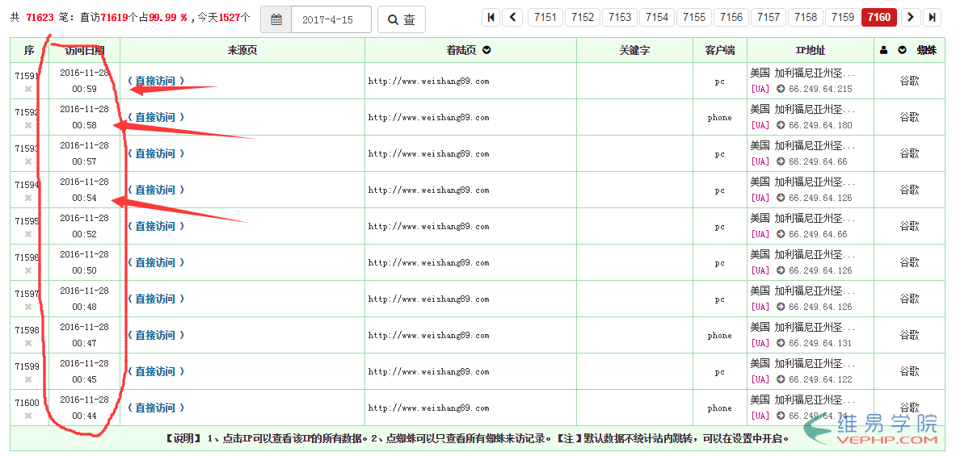Viewport: 956px width, 456px height.
Task: Click phone client cell in row 71598
Action: tap(719, 336)
